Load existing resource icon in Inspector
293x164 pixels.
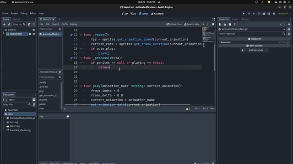[x=225, y=24]
